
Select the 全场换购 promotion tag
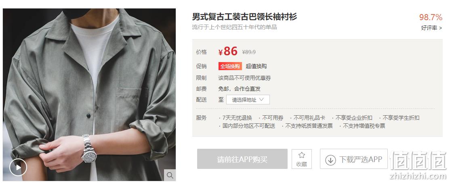[x=230, y=66]
